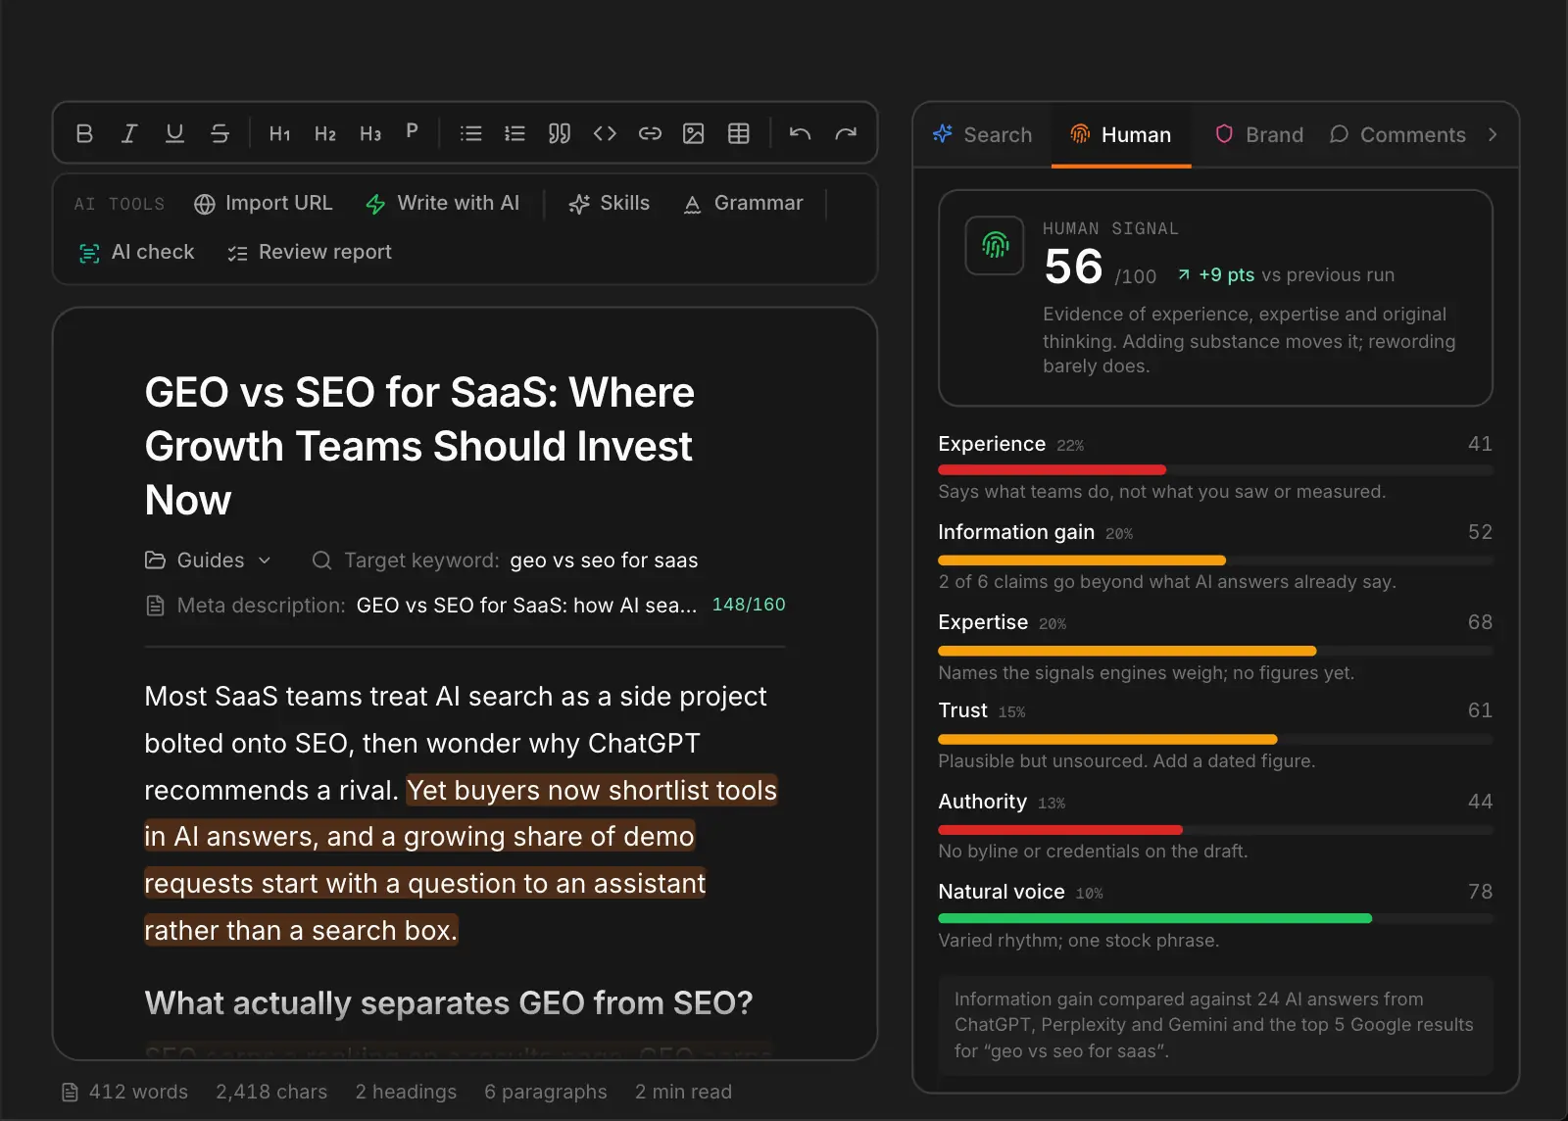Insert a bulleted list
This screenshot has height=1121, width=1568.
click(x=470, y=133)
